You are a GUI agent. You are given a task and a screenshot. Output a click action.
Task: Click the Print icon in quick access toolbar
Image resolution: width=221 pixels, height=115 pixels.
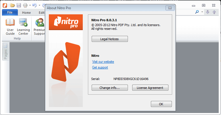point(25,5)
